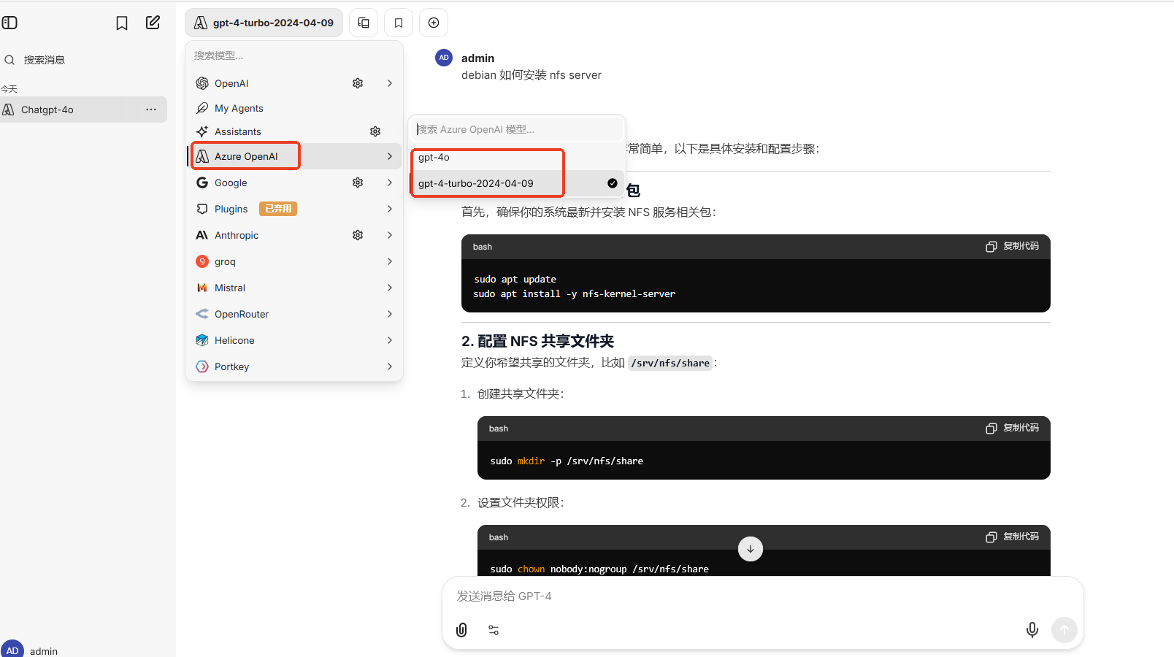This screenshot has width=1174, height=657.
Task: Click the scroll-to-bottom arrow button
Action: pos(750,549)
